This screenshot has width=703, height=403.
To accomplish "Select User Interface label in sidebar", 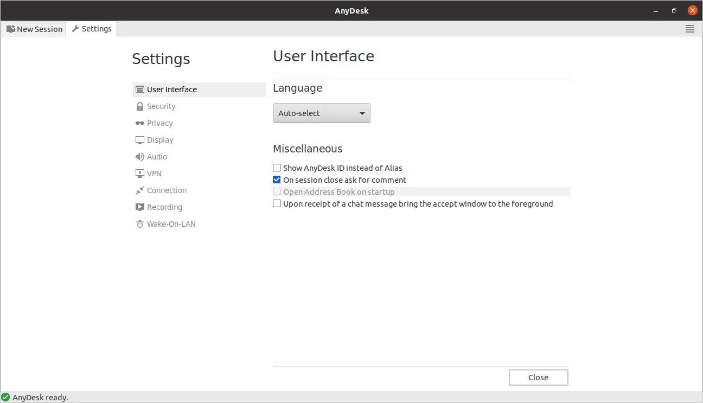I will tap(171, 89).
